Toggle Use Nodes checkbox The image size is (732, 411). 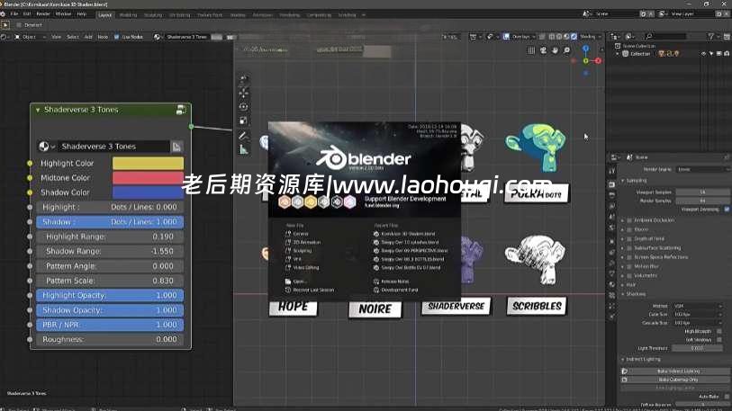pyautogui.click(x=117, y=36)
